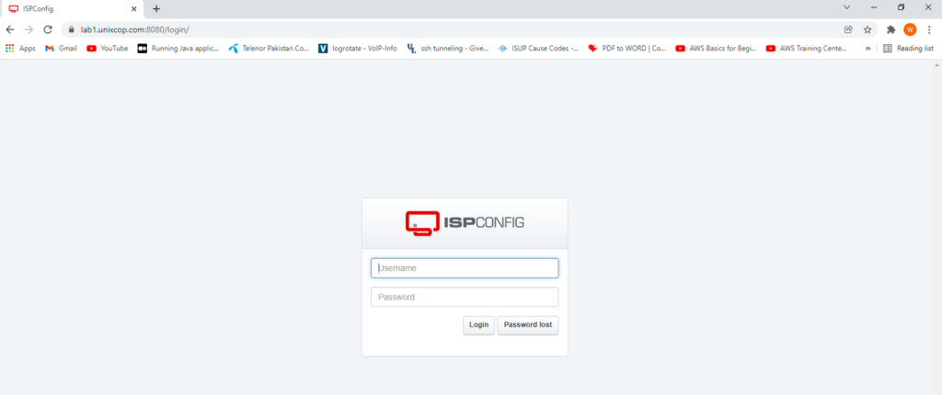Click the padlock site info icon

tap(72, 29)
